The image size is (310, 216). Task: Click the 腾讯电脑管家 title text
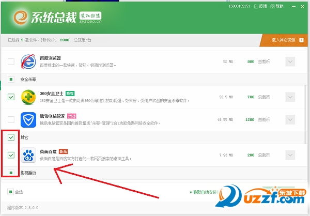coord(52,116)
